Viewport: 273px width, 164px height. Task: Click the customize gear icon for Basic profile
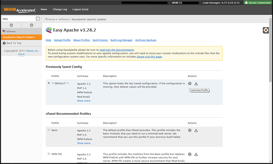click(190, 130)
